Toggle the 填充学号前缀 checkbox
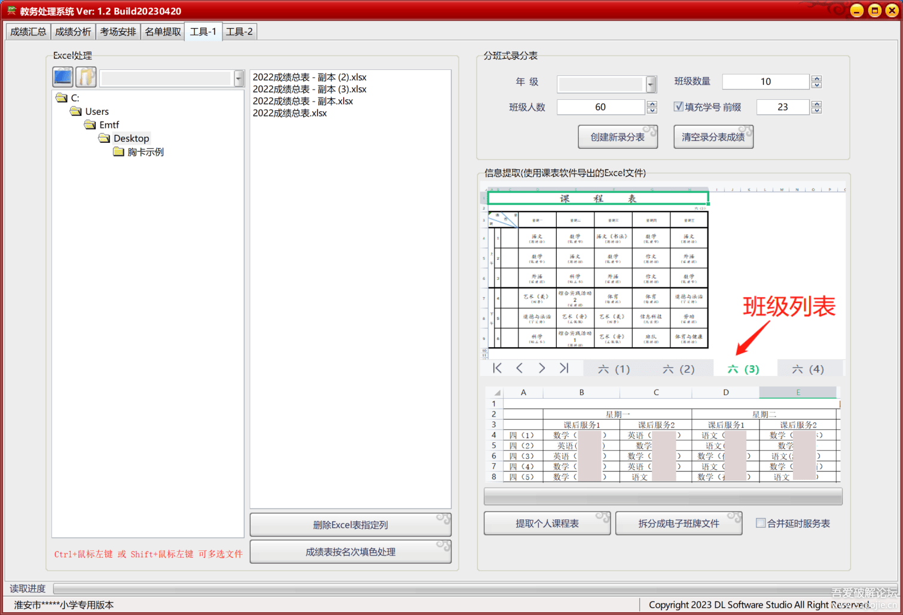 click(679, 106)
